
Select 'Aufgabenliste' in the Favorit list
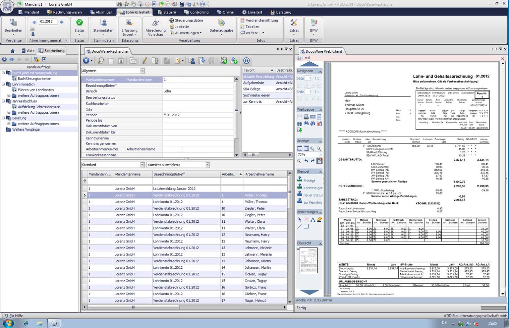click(254, 83)
